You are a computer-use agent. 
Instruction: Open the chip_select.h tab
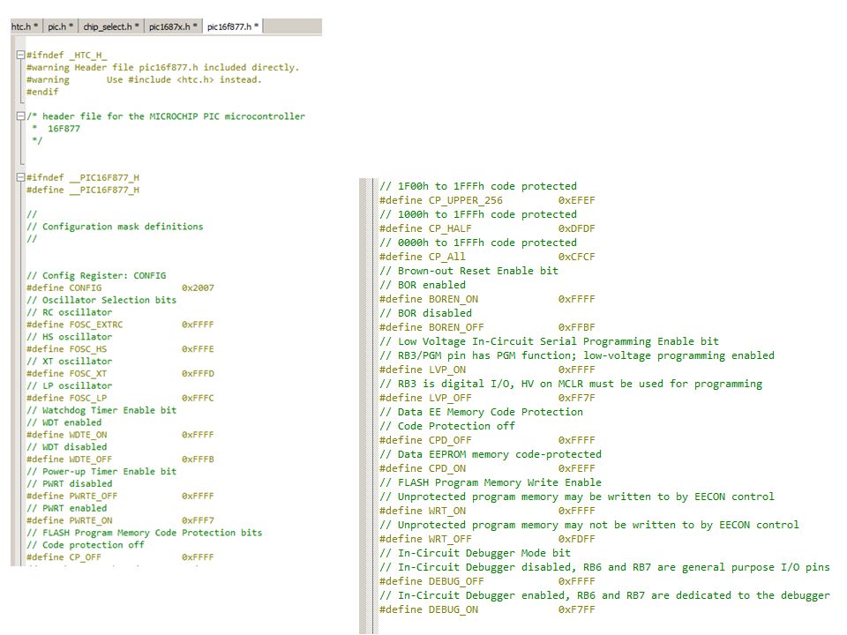click(x=111, y=26)
